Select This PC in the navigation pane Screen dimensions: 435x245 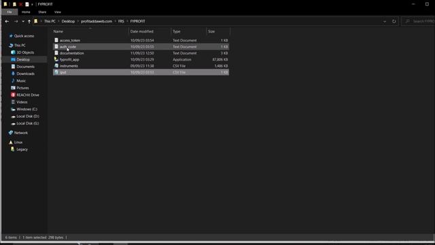click(x=20, y=46)
